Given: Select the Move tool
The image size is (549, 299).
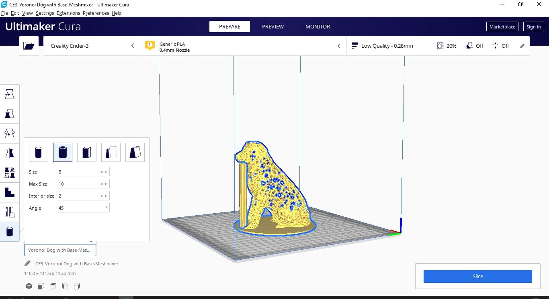Looking at the screenshot, I should [10, 94].
